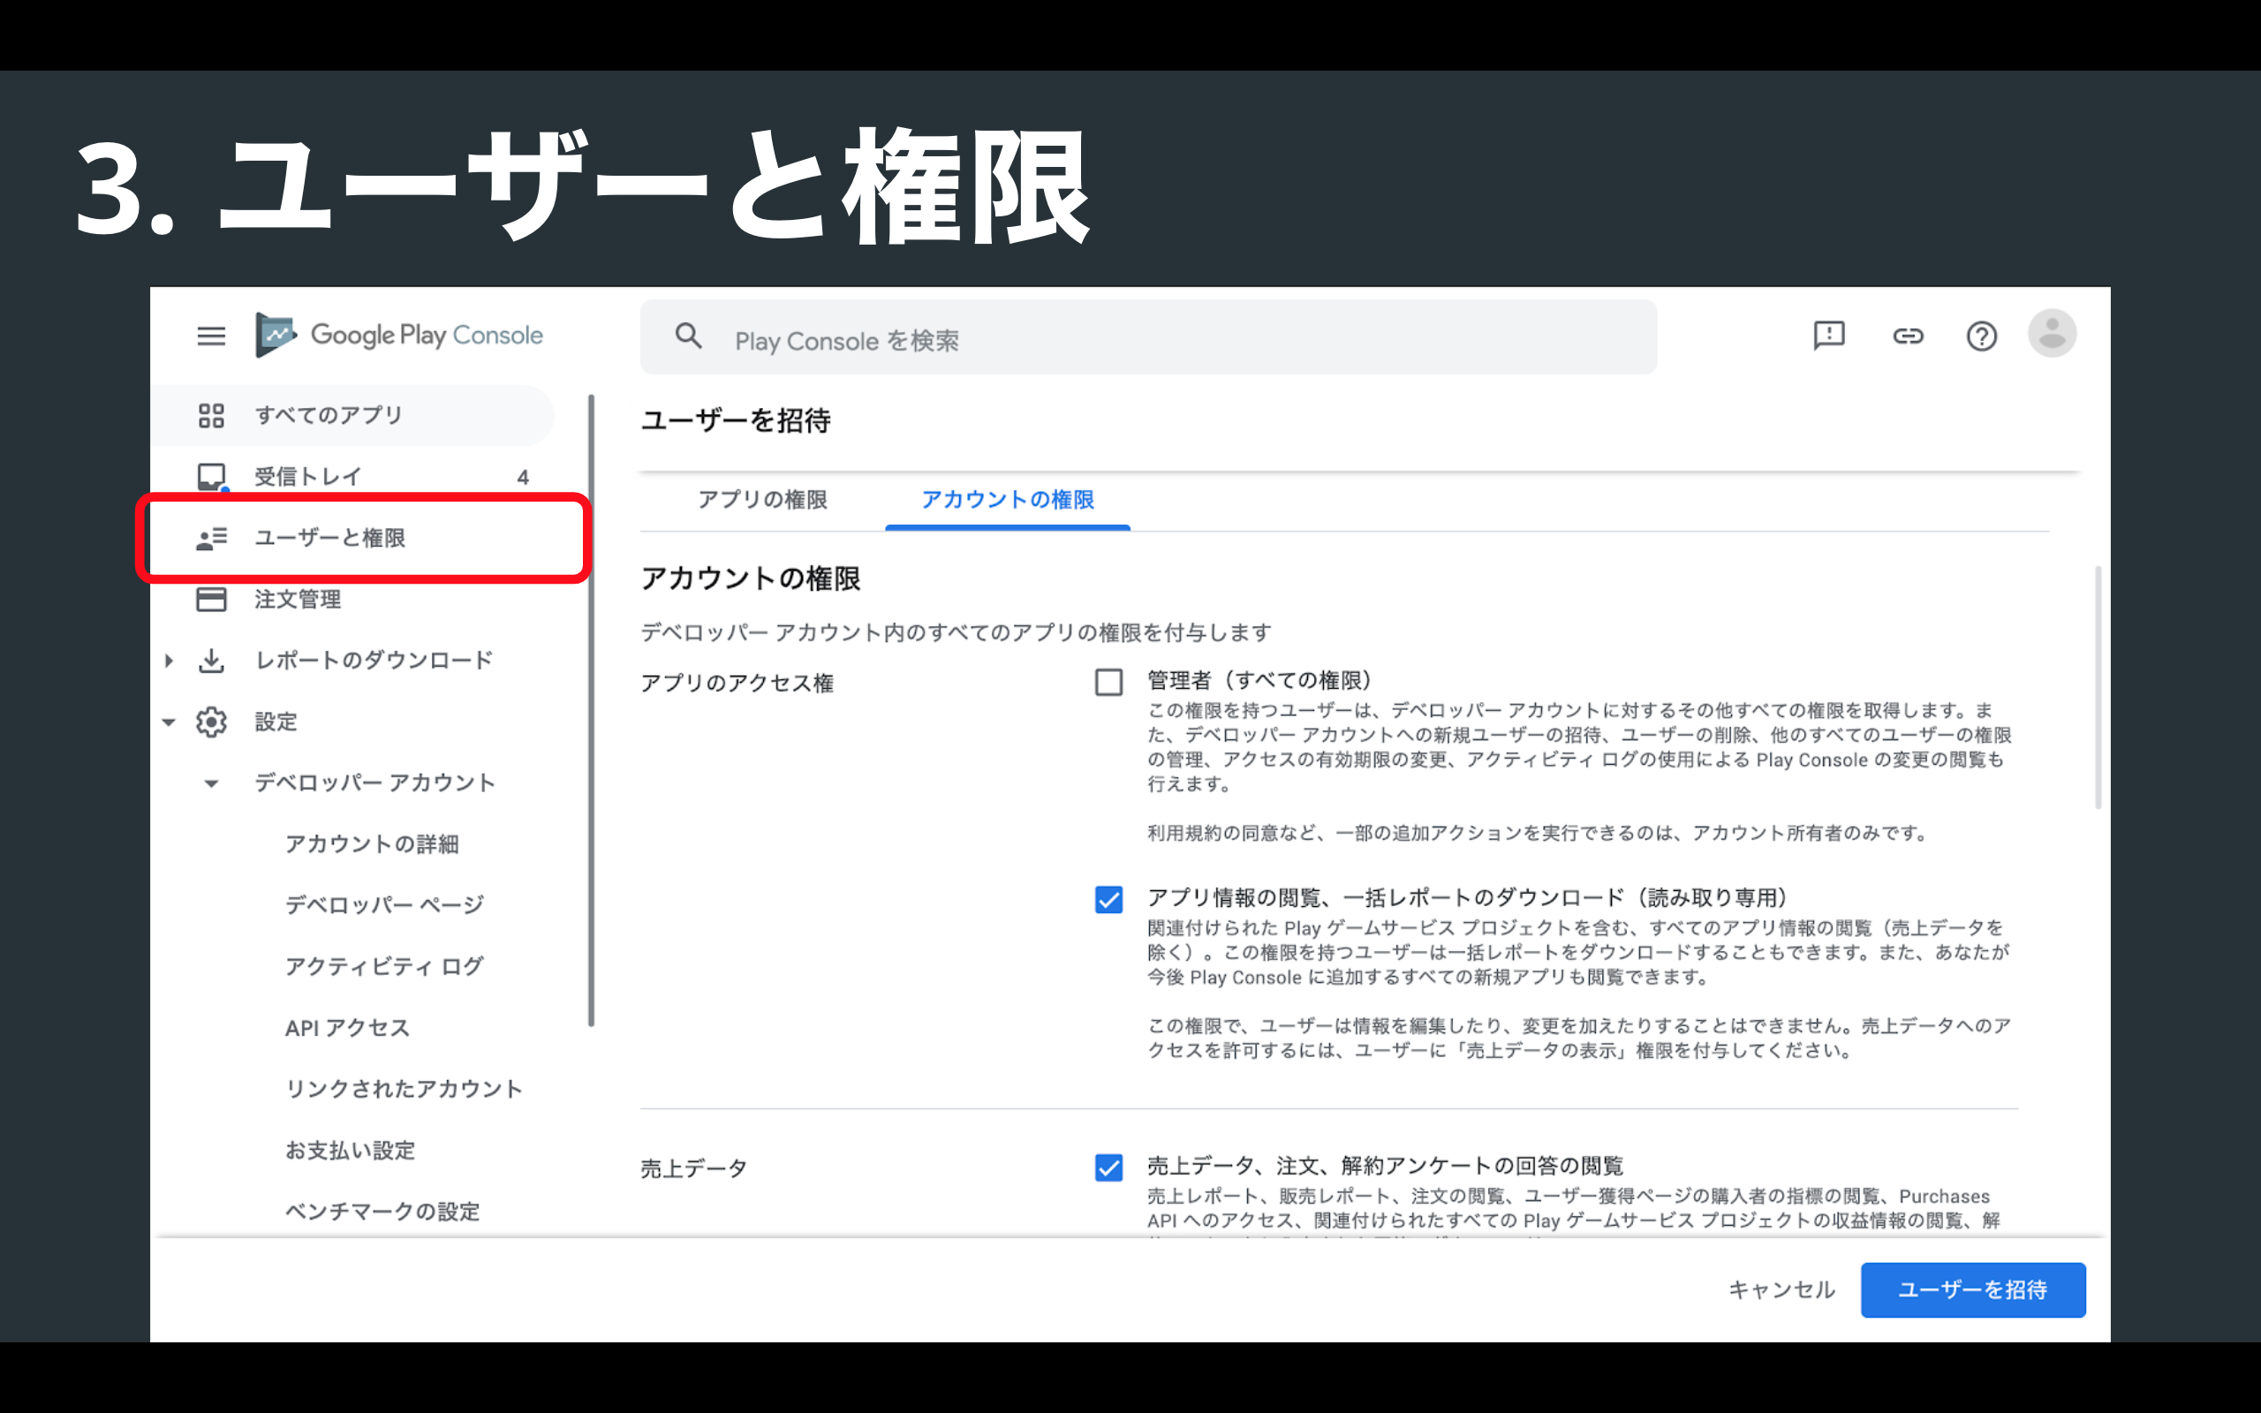This screenshot has height=1413, width=2261.
Task: Click the 売上データ section label
Action: coord(694,1168)
